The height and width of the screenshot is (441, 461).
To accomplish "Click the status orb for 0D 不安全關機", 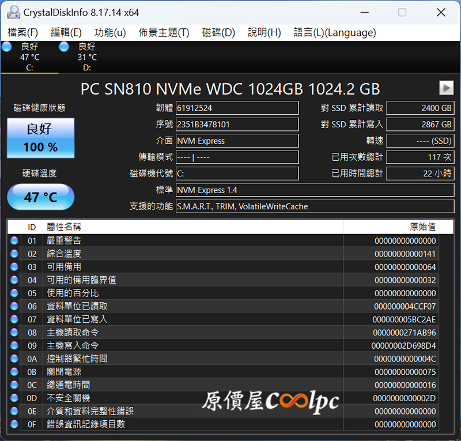I will pos(14,398).
